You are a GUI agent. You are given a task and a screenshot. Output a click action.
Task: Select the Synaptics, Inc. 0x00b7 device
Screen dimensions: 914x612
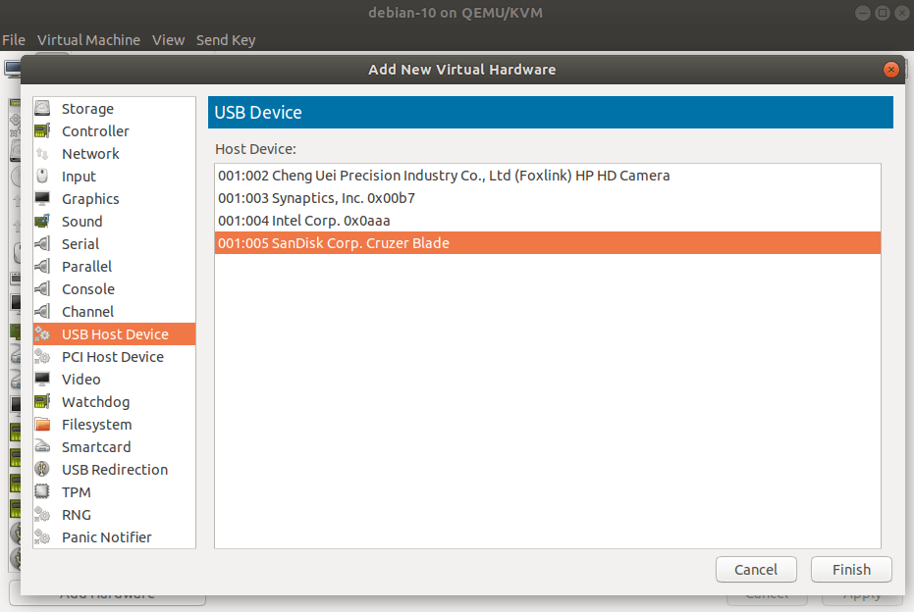click(x=548, y=198)
